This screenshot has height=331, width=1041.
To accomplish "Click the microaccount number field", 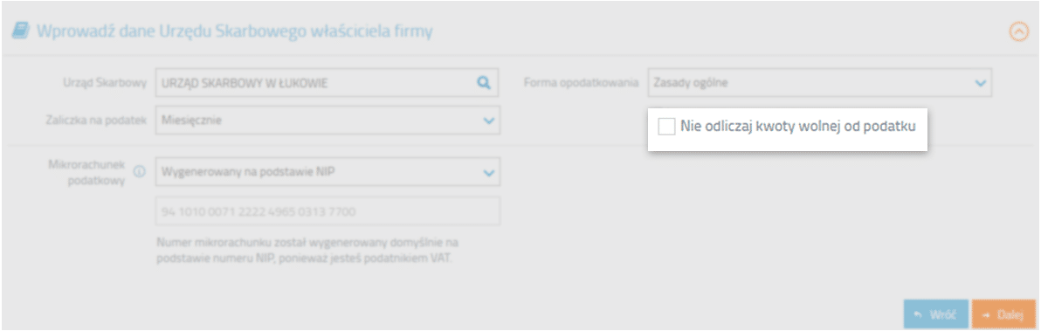I will (x=327, y=211).
